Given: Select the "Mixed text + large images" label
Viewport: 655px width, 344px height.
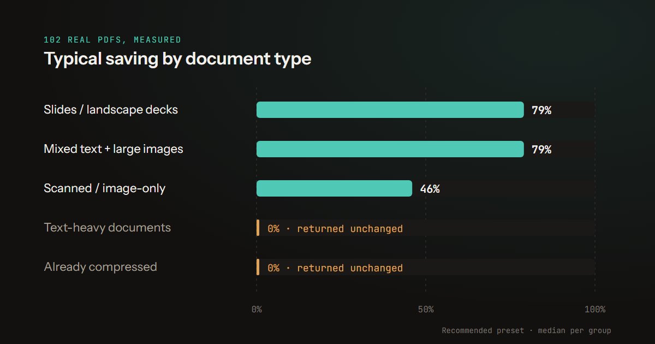Looking at the screenshot, I should click(x=114, y=149).
